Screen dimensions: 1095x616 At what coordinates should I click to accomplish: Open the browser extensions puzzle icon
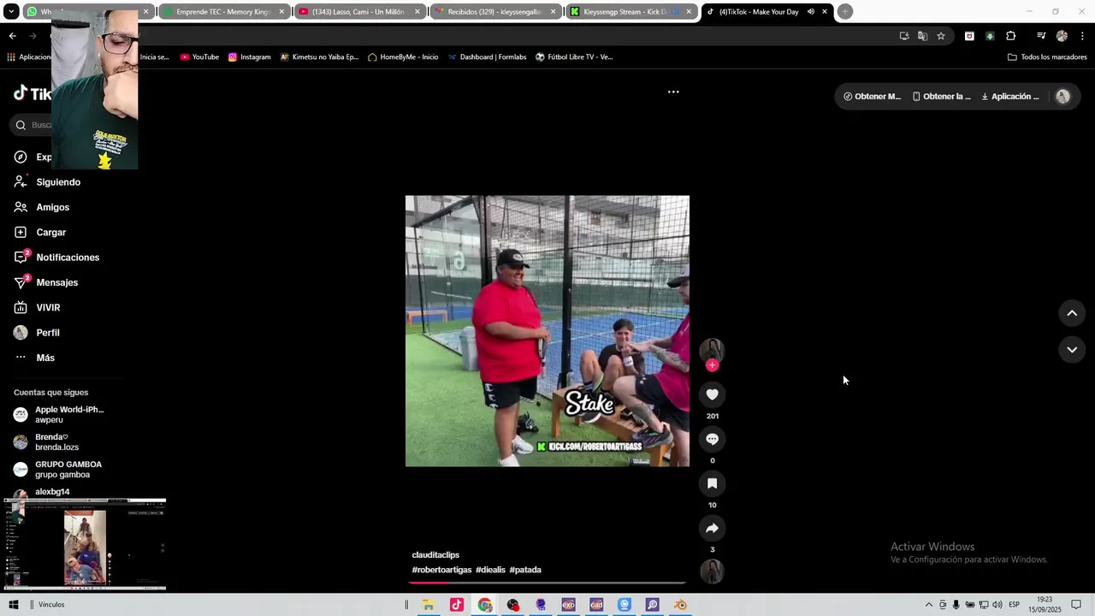[1011, 36]
